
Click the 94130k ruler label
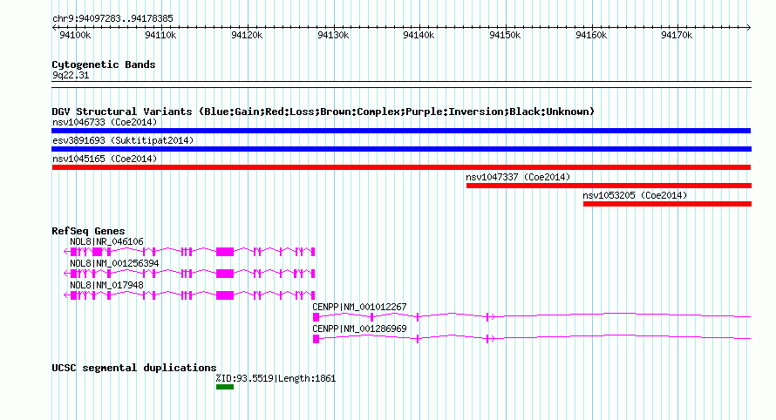[x=333, y=35]
